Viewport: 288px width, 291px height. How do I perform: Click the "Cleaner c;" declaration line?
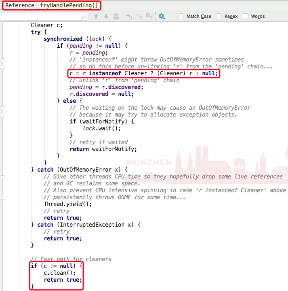(47, 25)
